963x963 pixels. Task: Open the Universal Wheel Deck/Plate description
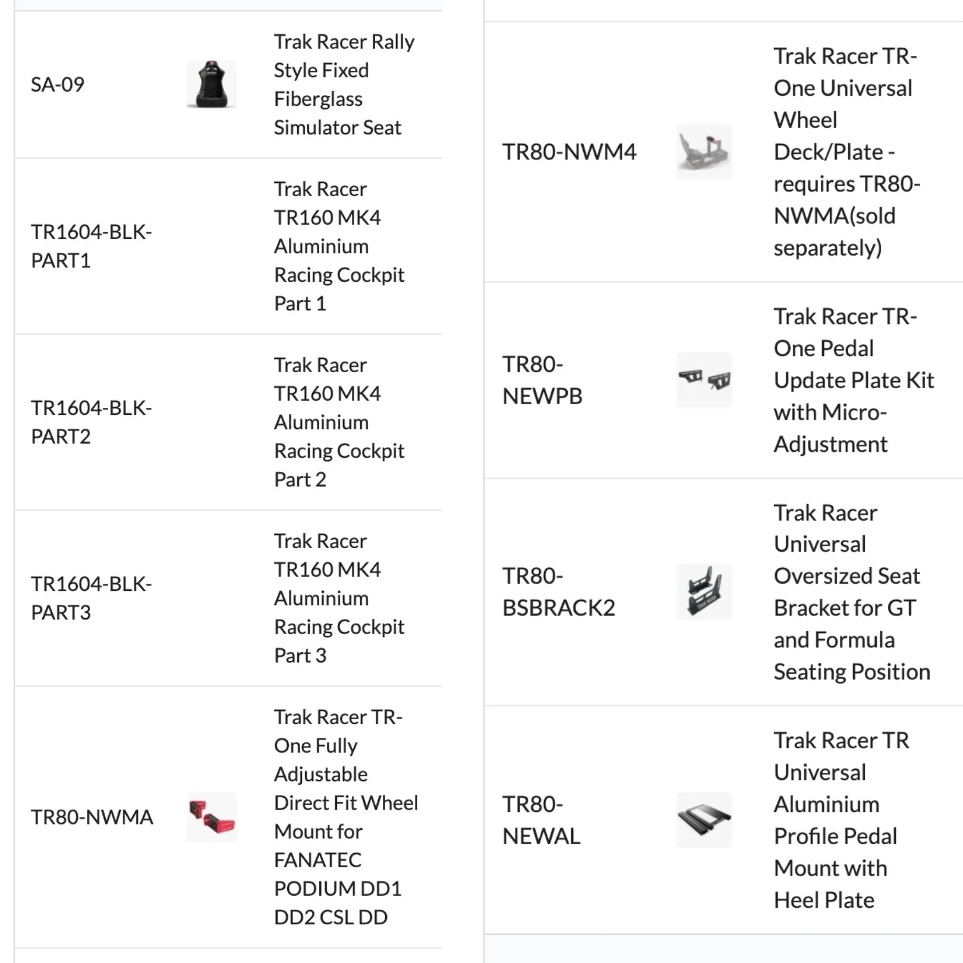tap(847, 152)
